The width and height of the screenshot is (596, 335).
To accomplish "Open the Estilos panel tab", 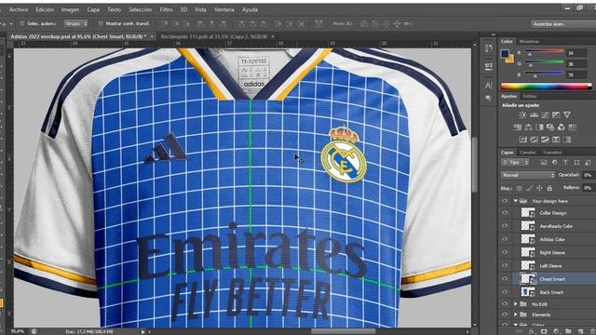I will [530, 96].
